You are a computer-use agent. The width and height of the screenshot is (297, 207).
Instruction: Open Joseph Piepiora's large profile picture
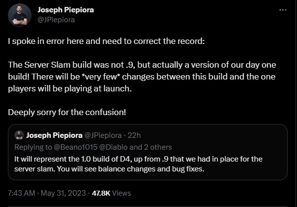[x=20, y=15]
